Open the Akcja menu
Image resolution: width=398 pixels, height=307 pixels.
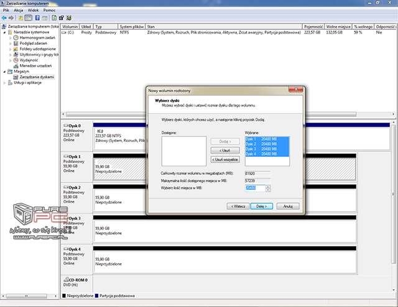tap(20, 11)
